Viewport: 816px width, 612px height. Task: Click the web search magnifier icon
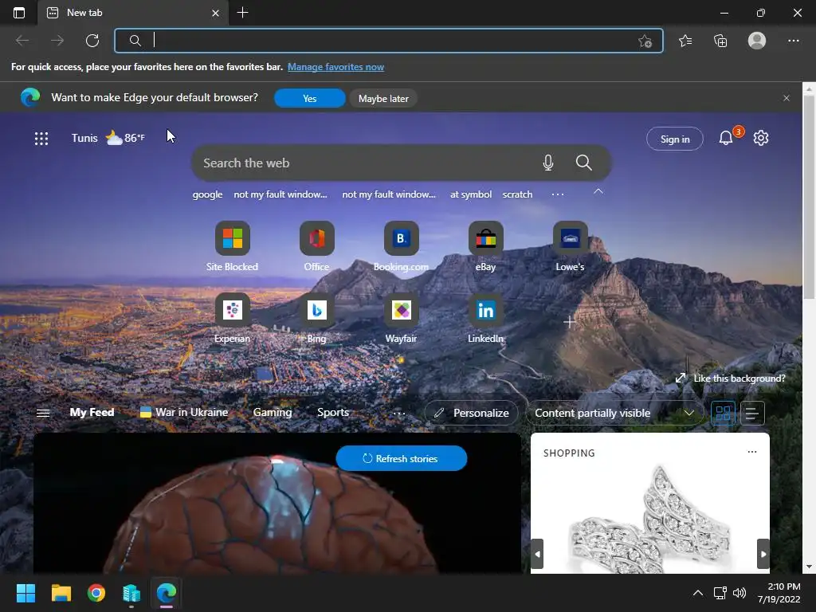584,163
